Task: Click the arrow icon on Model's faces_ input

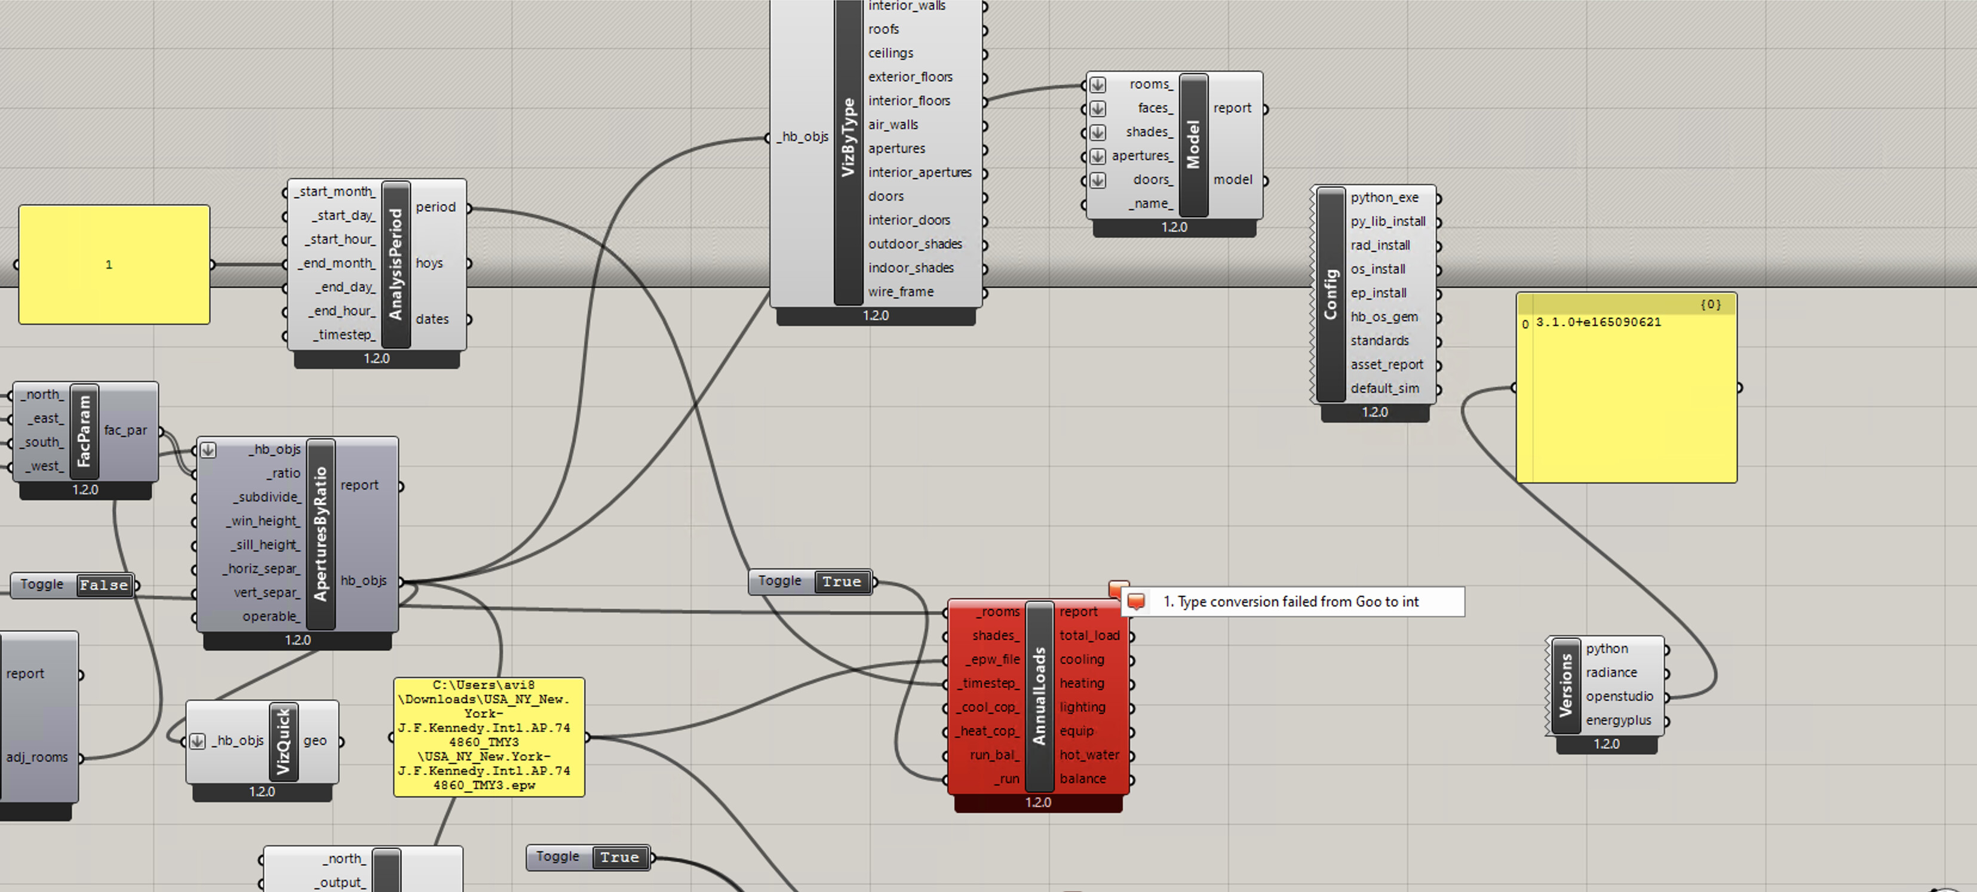Action: coord(1097,108)
